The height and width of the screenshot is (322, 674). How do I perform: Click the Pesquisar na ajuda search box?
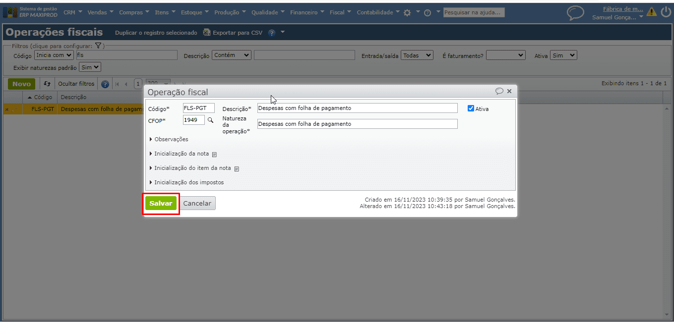474,12
